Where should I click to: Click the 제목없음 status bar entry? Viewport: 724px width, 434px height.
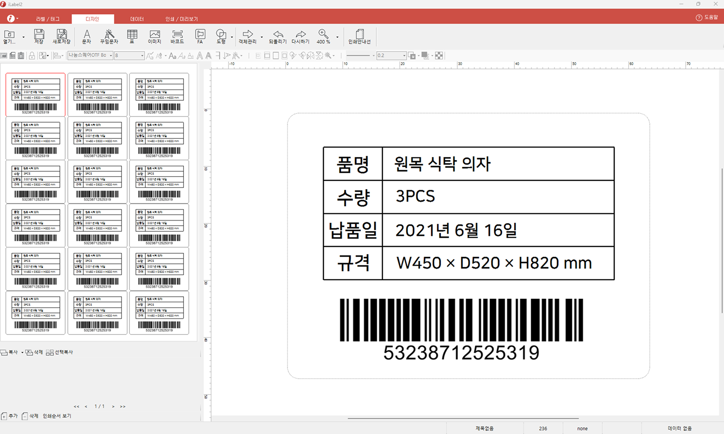[485, 428]
